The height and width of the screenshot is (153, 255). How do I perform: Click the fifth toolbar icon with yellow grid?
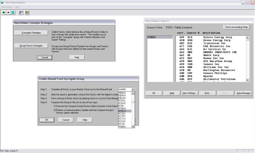(27, 12)
